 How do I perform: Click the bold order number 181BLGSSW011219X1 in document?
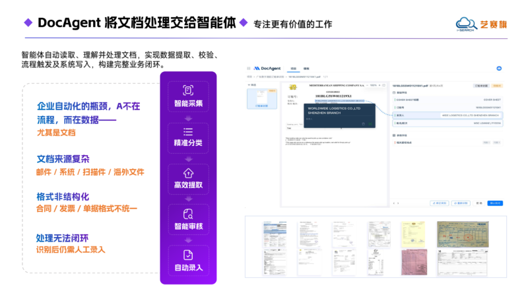[333, 96]
